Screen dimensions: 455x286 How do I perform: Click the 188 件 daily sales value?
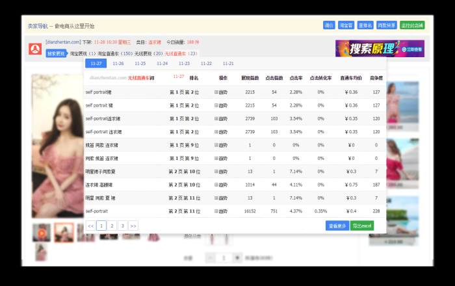click(193, 42)
